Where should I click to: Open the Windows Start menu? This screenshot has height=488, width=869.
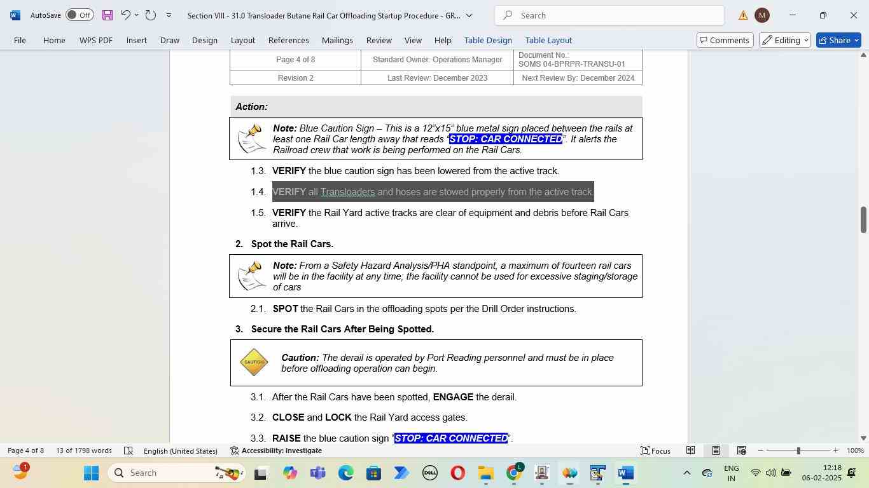91,473
